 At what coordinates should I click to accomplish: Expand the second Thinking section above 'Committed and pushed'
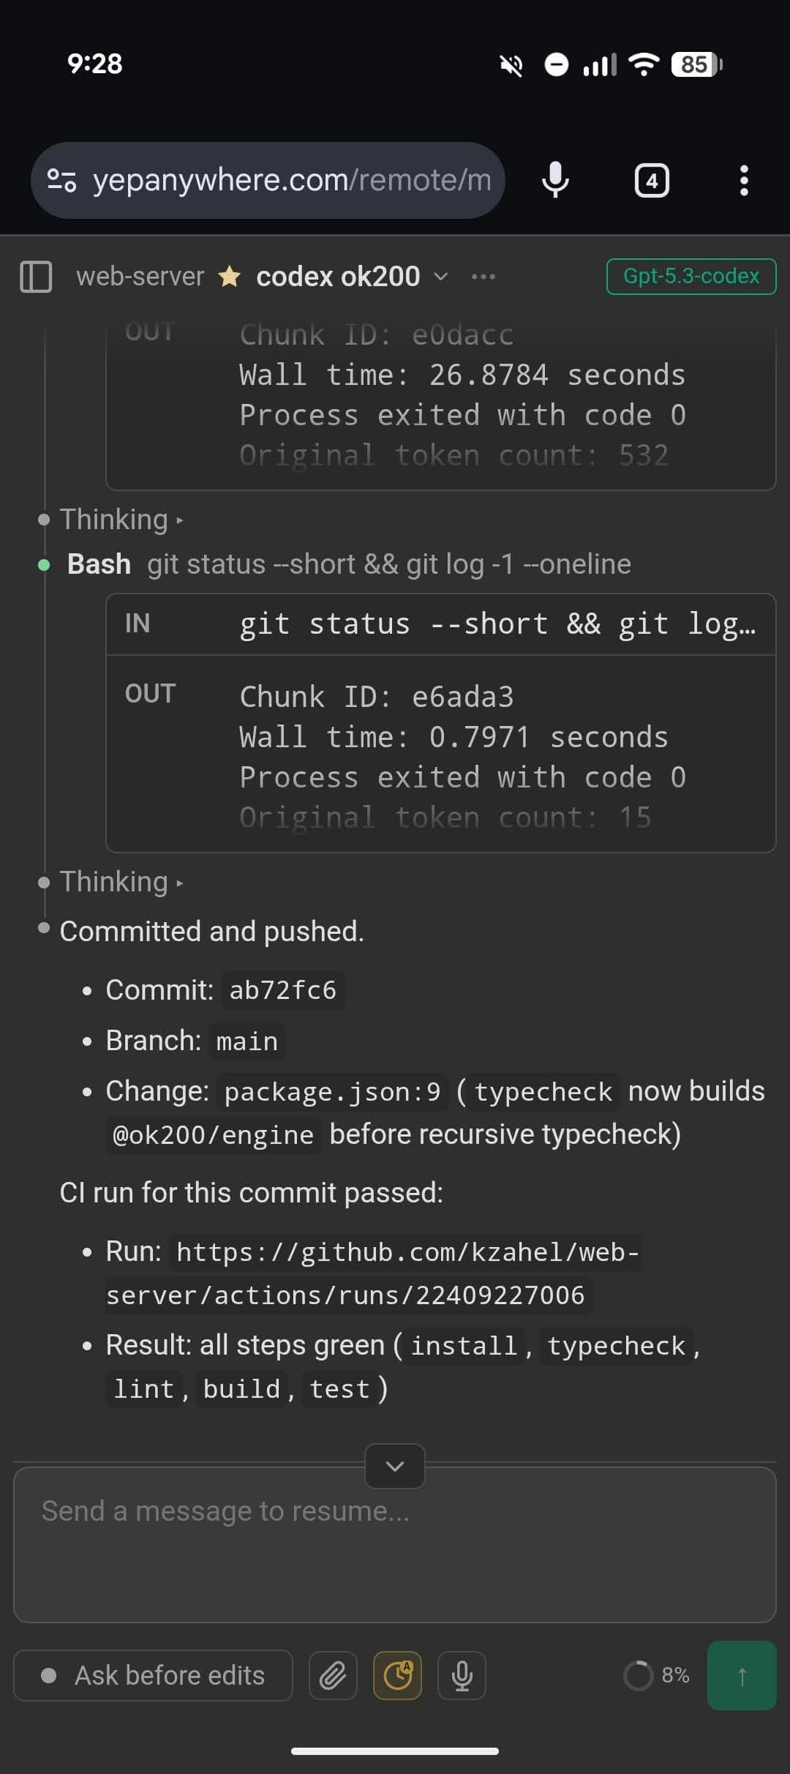[121, 882]
